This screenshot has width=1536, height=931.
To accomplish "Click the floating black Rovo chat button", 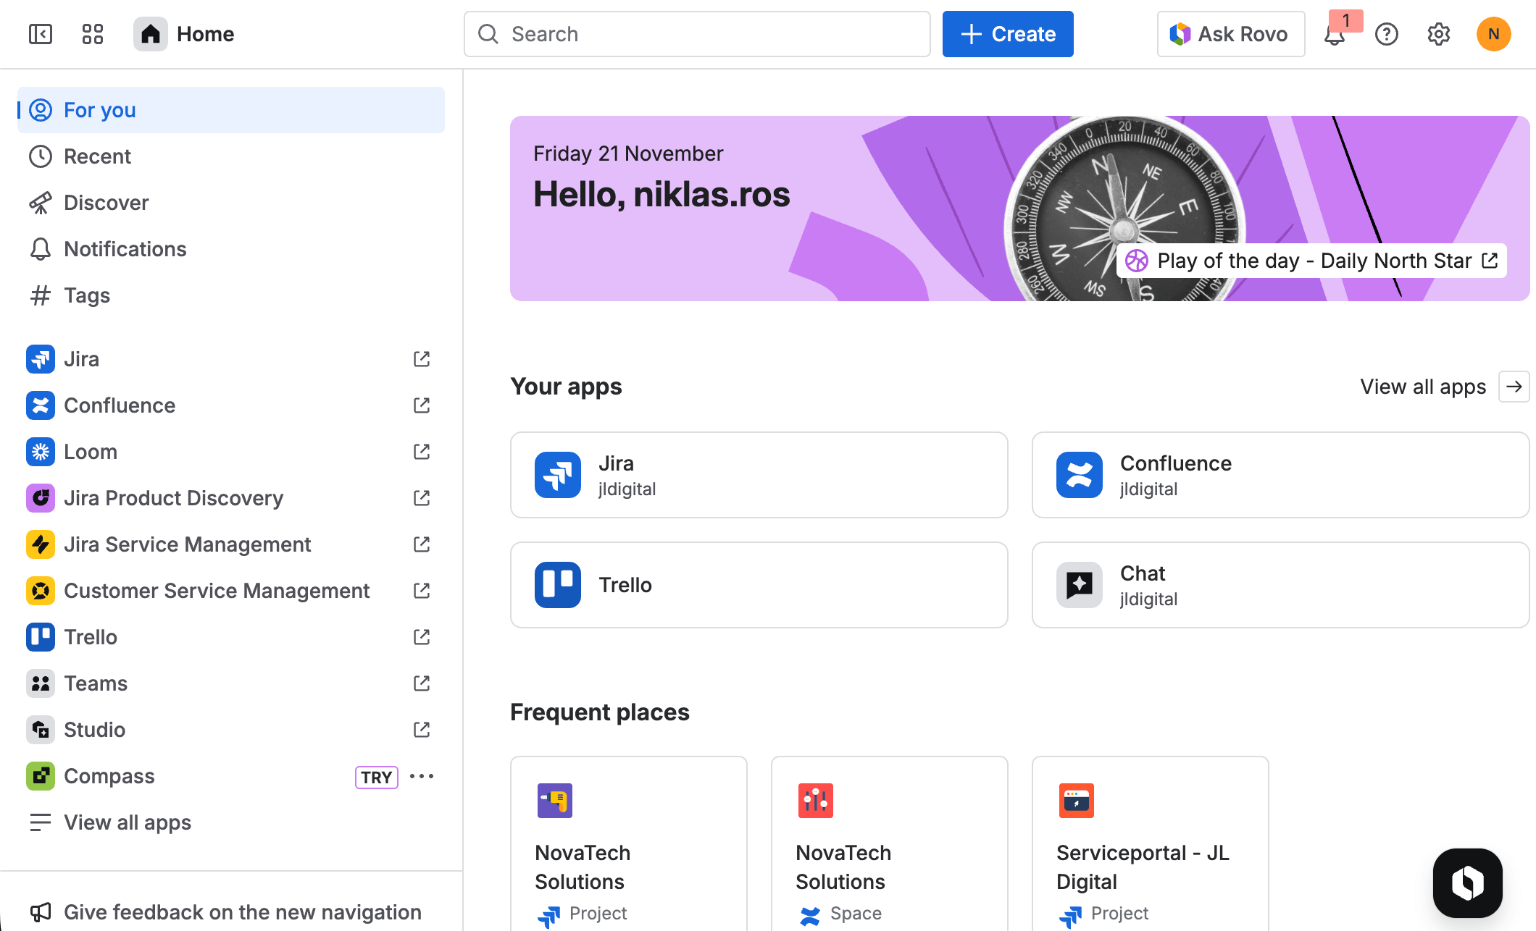I will click(x=1468, y=883).
